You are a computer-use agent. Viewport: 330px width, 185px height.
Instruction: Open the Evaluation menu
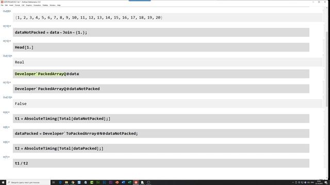pyautogui.click(x=37, y=5)
